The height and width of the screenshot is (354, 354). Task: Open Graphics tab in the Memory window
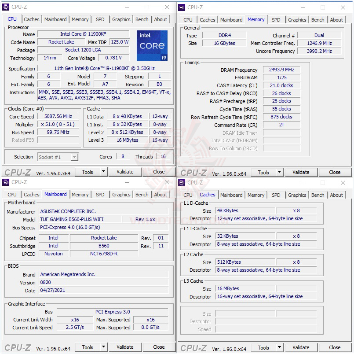tap(297, 20)
